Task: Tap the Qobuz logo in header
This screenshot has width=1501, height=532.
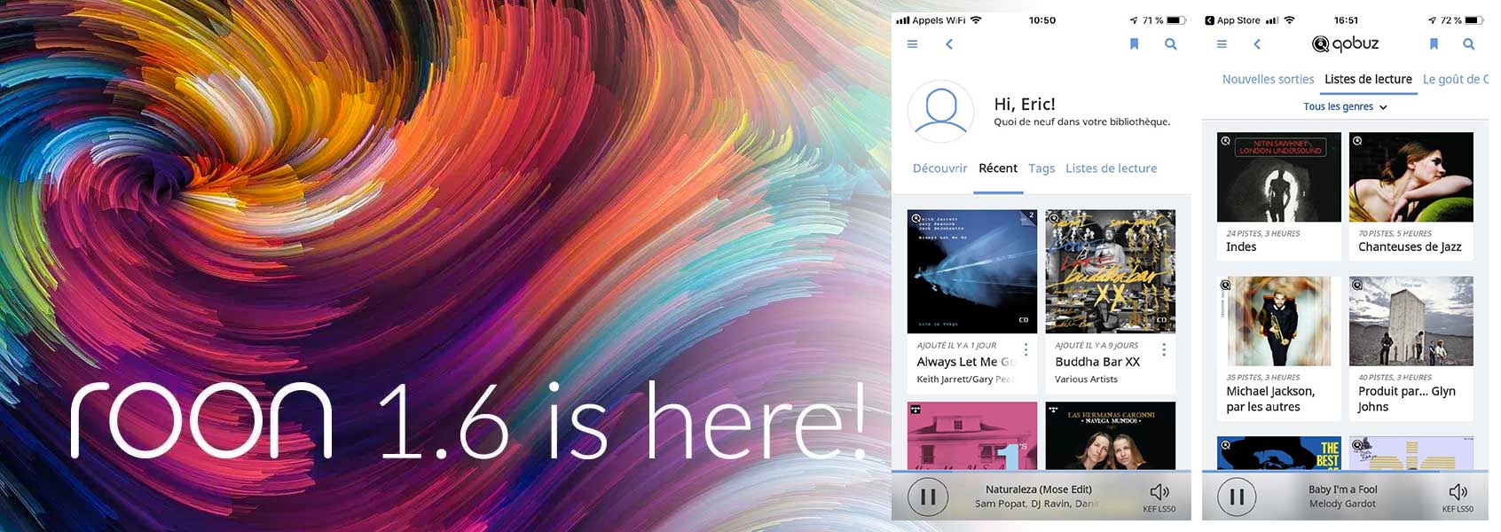Action: click(1346, 43)
